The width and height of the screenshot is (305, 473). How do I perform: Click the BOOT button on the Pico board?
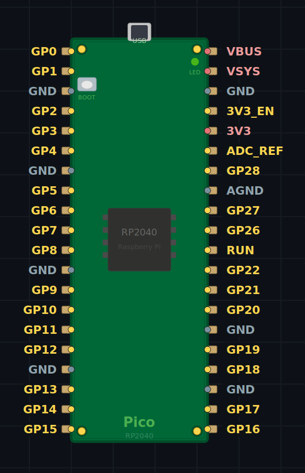[87, 84]
